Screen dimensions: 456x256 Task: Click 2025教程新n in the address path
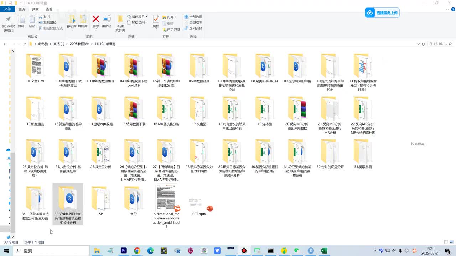(79, 44)
